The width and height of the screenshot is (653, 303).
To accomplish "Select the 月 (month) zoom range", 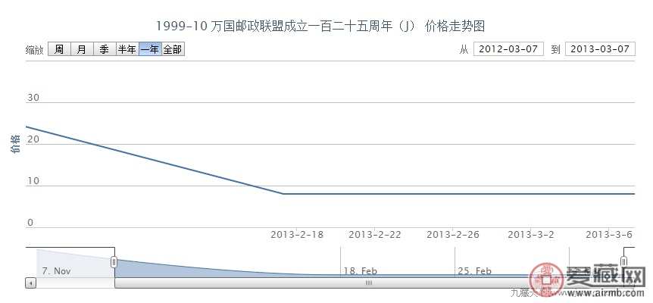I will click(81, 49).
